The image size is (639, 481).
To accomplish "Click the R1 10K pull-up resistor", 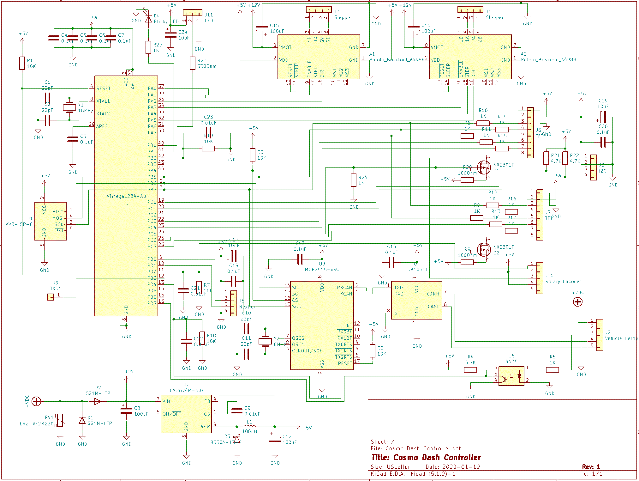I will click(22, 63).
